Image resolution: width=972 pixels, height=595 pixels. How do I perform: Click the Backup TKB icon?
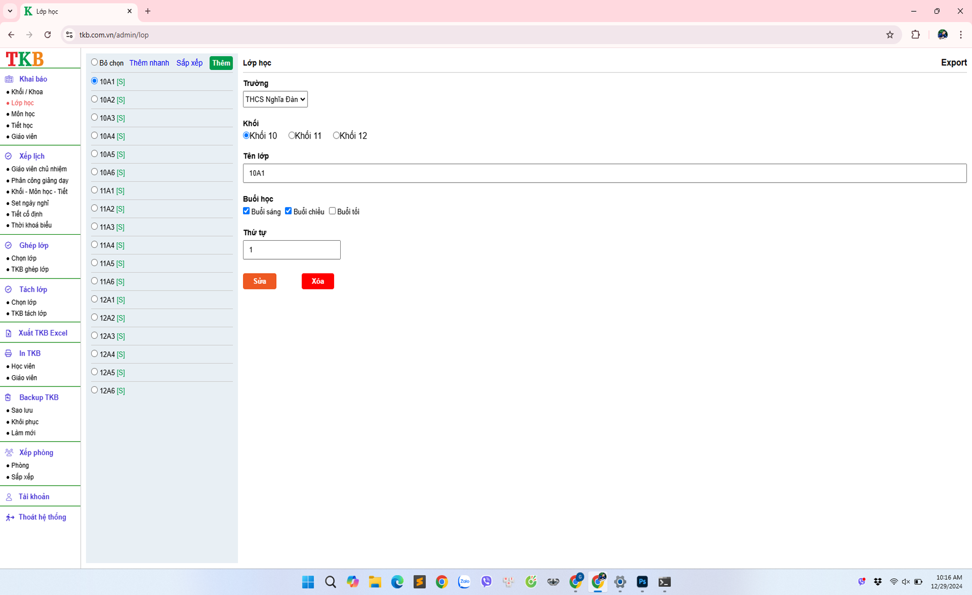pyautogui.click(x=9, y=398)
